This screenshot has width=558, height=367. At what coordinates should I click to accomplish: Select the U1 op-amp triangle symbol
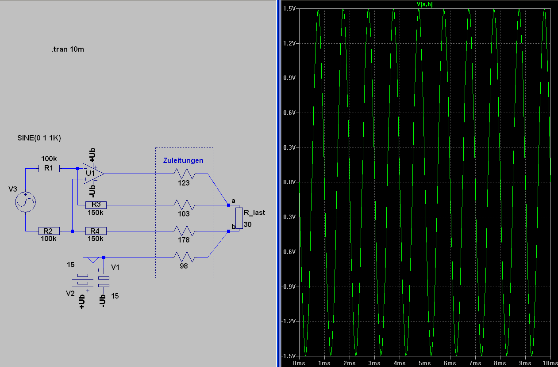[93, 174]
